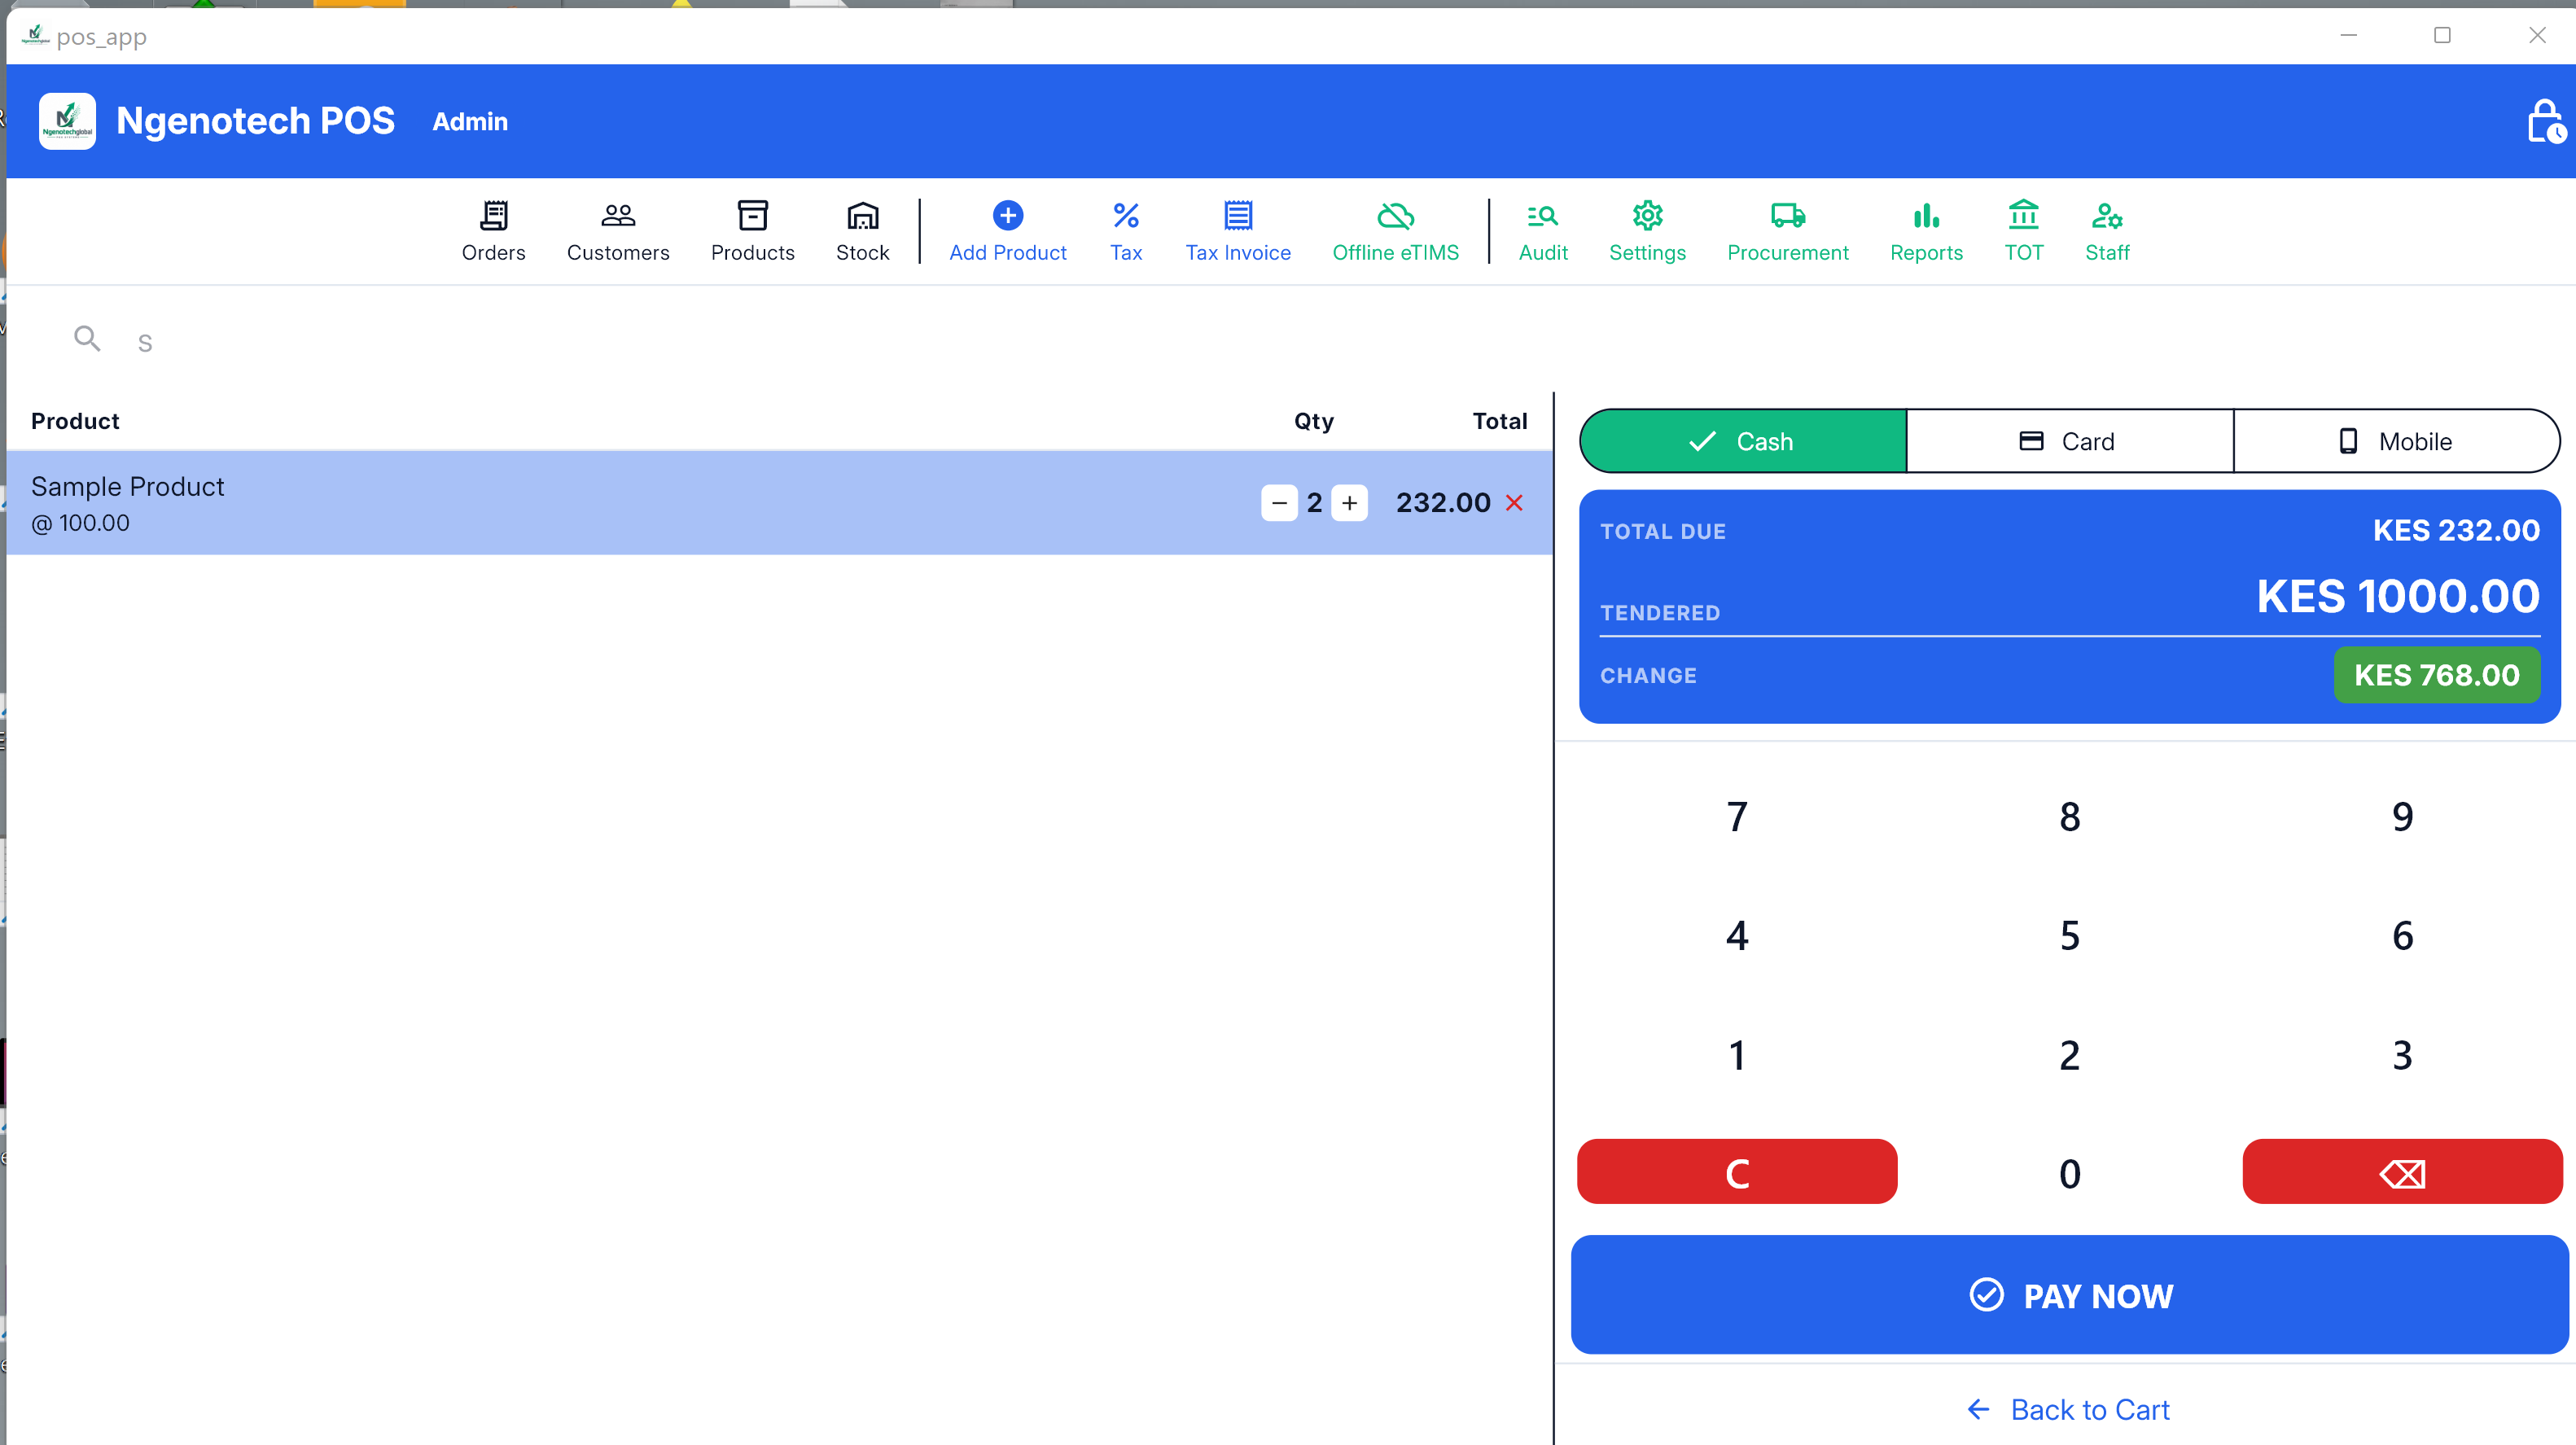This screenshot has width=2576, height=1445.
Task: Click the pos_app icon in title bar
Action: point(35,35)
